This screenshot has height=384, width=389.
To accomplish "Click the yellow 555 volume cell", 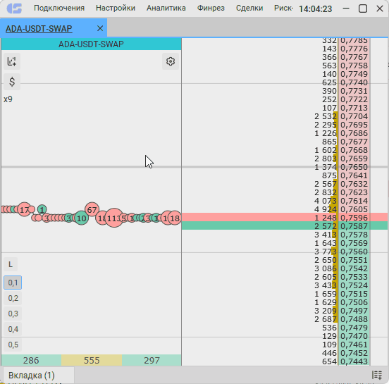I will click(x=92, y=360).
